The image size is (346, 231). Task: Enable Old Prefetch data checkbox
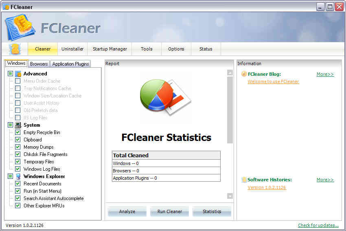pos(18,110)
